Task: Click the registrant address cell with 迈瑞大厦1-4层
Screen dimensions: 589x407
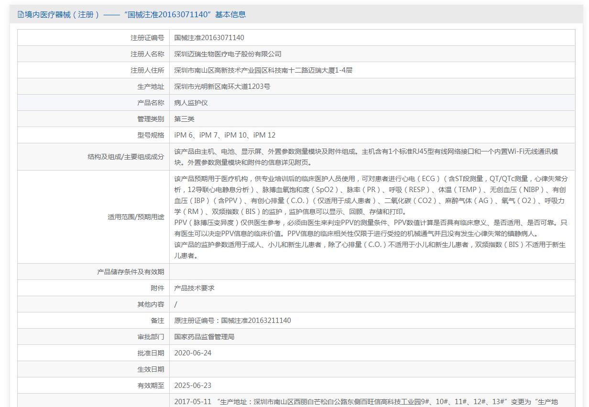Action: [x=263, y=70]
